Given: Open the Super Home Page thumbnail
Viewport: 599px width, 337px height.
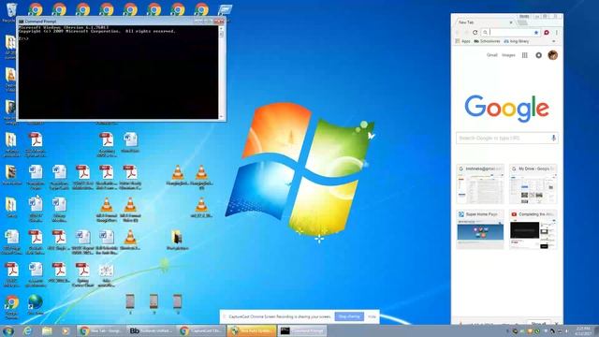Looking at the screenshot, I should coord(480,229).
